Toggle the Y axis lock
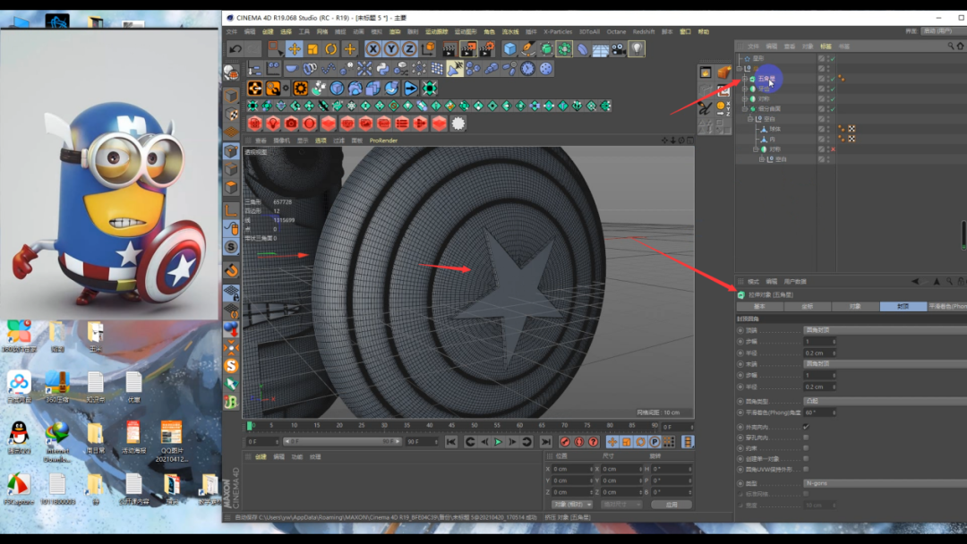The height and width of the screenshot is (544, 967). coord(391,48)
